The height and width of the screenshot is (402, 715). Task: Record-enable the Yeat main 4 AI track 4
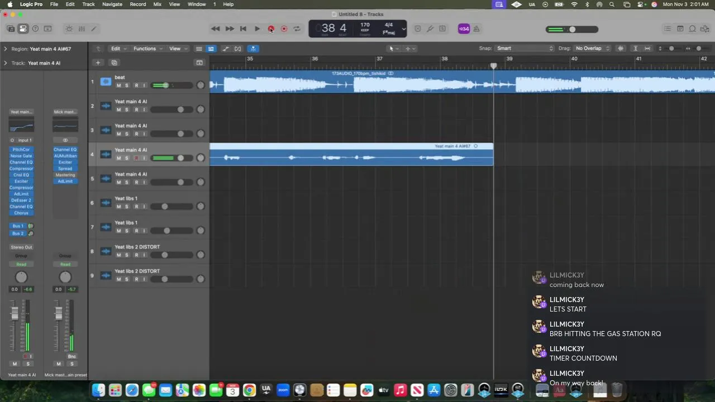pos(136,158)
